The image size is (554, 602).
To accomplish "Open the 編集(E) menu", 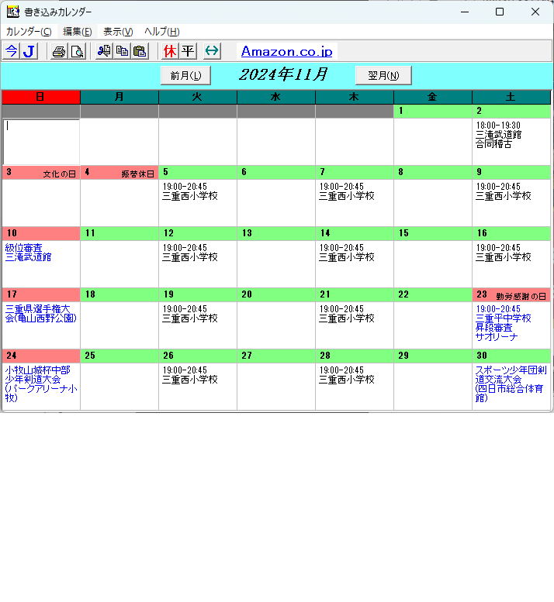I will (x=77, y=32).
